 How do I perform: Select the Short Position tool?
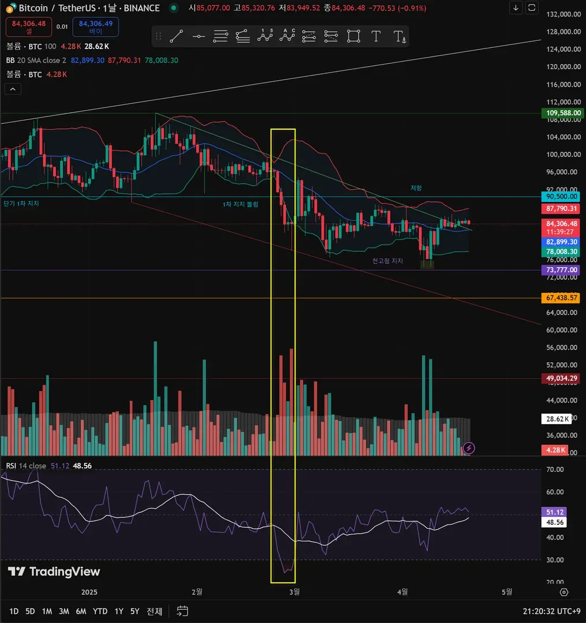coord(331,36)
